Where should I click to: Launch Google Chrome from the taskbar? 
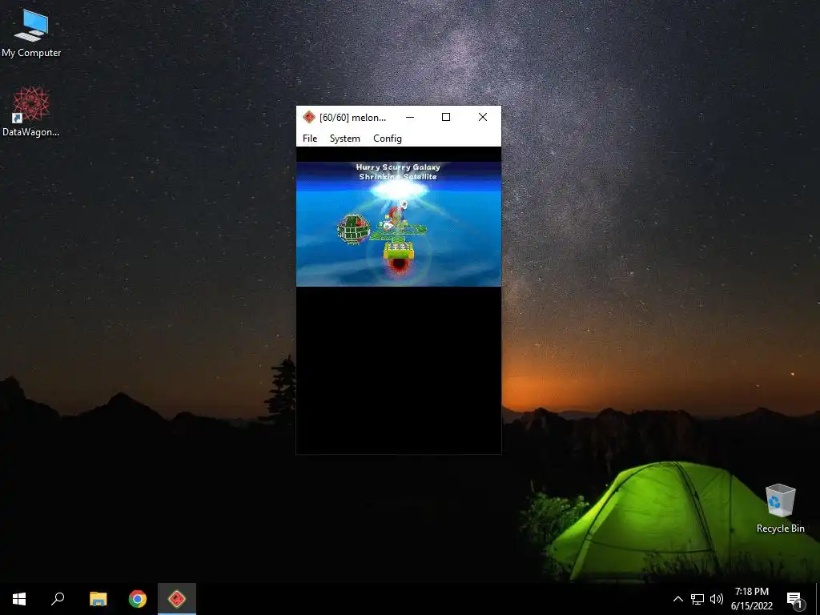[138, 599]
